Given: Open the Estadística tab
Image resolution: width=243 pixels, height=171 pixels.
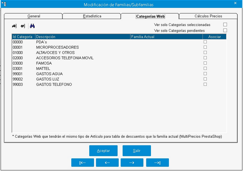Looking at the screenshot, I should (92, 16).
